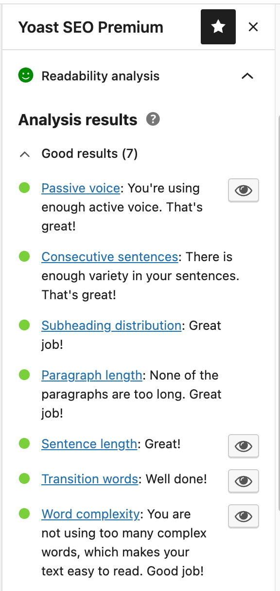Toggle the Word complexity eye icon
The image size is (280, 591).
[243, 516]
